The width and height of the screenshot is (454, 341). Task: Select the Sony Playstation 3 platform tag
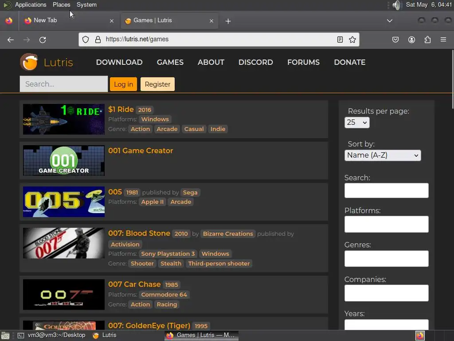point(168,254)
